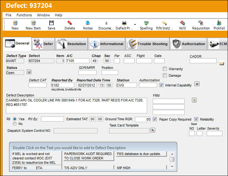Click the reported date field 02/27/2012

coord(87,85)
